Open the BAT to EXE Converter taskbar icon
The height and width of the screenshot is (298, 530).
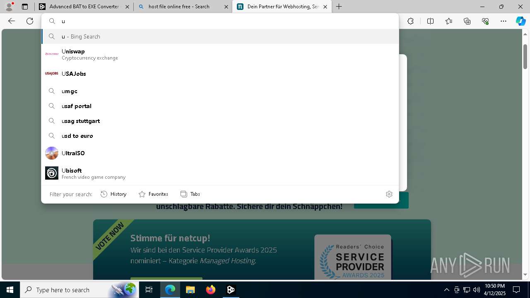(231, 290)
